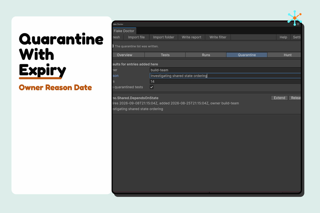Click the Write report button
The width and height of the screenshot is (320, 213).
tap(191, 37)
